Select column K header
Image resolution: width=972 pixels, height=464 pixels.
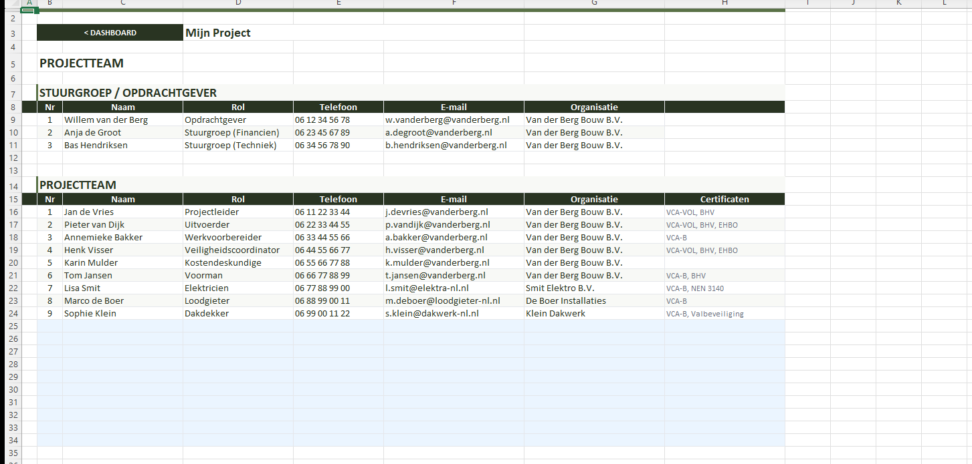pos(898,3)
